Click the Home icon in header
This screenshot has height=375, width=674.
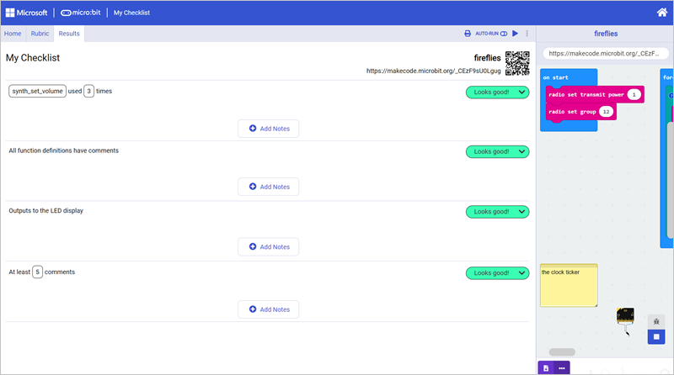coord(662,13)
